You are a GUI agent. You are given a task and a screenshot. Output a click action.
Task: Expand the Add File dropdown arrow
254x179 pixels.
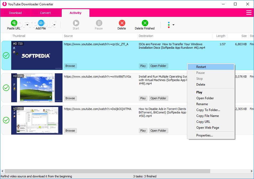point(54,25)
